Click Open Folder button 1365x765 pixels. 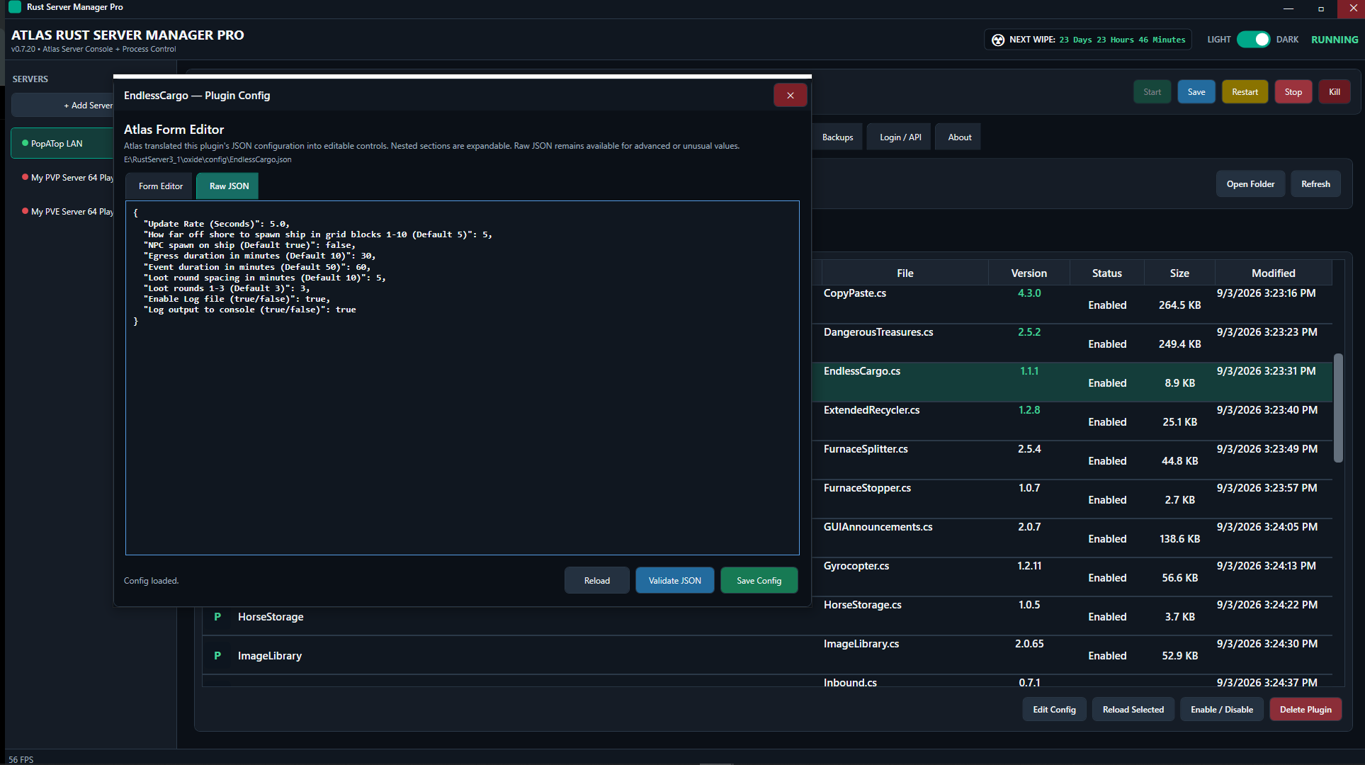[x=1250, y=184]
